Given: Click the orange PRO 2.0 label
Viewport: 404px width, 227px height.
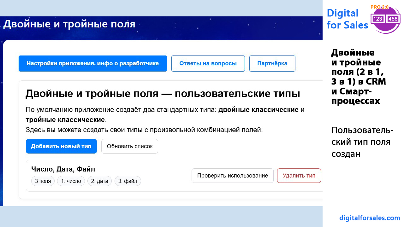Looking at the screenshot, I should [x=379, y=7].
